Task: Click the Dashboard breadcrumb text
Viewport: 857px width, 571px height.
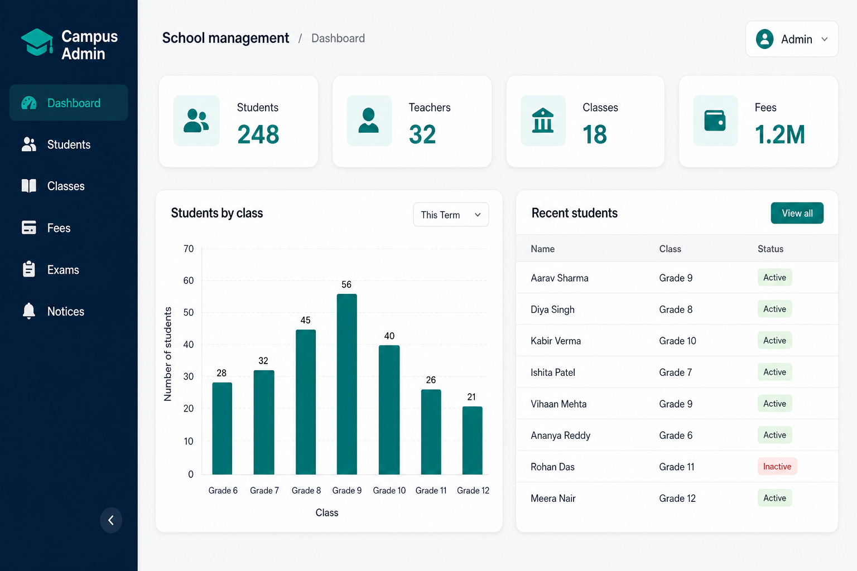Action: [x=338, y=38]
